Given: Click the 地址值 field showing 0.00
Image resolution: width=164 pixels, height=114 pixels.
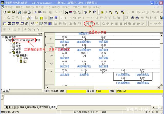Looking at the screenshot, I should point(102,91).
